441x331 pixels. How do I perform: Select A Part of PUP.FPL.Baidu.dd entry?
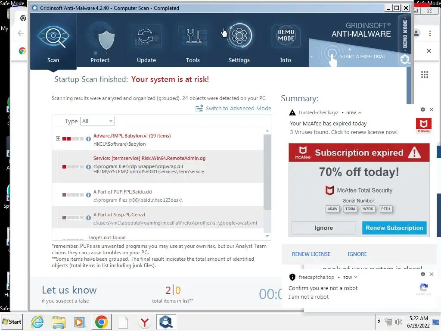(x=122, y=192)
